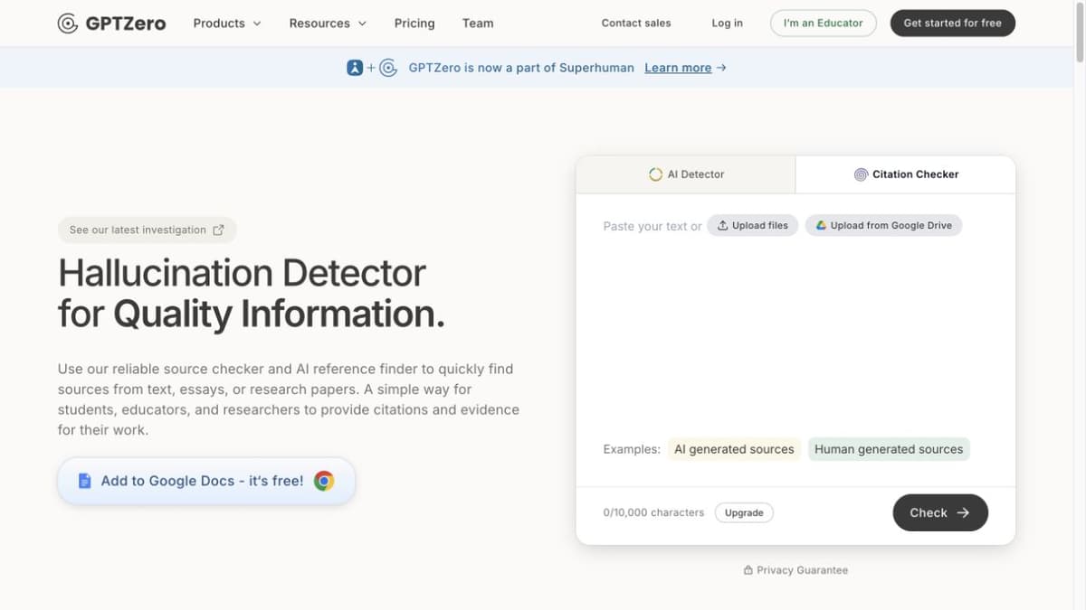Screen dimensions: 1086x610
Task: Click the I'm an Educator button
Action: click(x=824, y=23)
